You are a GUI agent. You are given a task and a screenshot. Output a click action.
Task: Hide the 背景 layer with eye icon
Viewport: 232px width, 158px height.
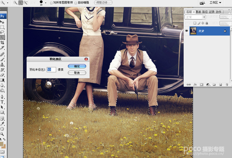[x=186, y=31]
